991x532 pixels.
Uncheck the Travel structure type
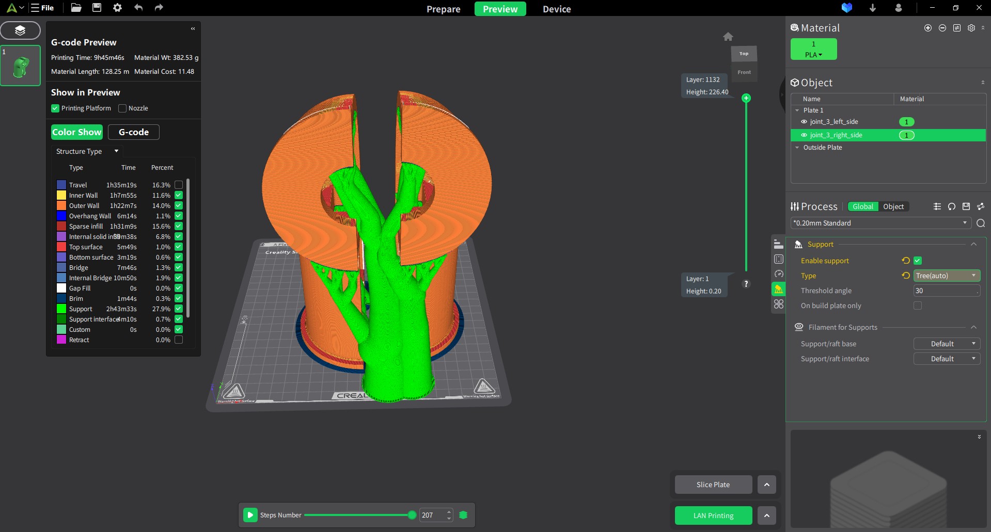click(x=178, y=185)
